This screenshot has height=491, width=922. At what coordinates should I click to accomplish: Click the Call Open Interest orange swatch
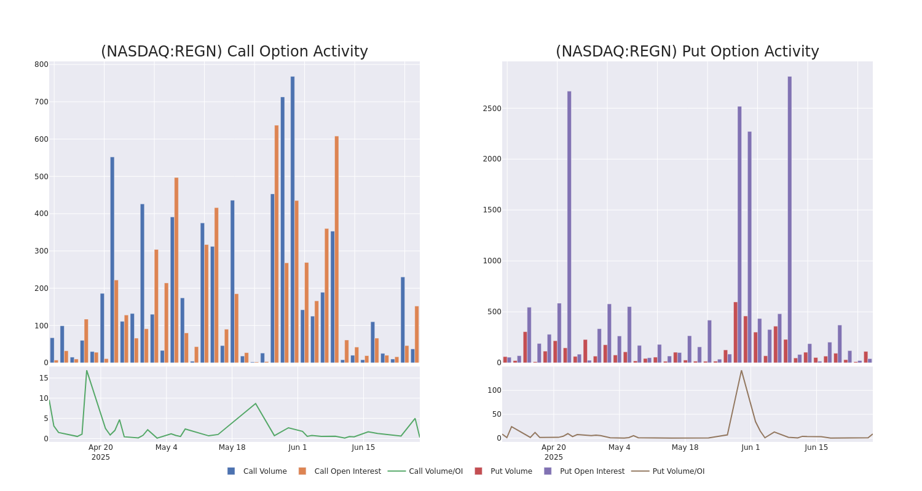click(x=302, y=471)
